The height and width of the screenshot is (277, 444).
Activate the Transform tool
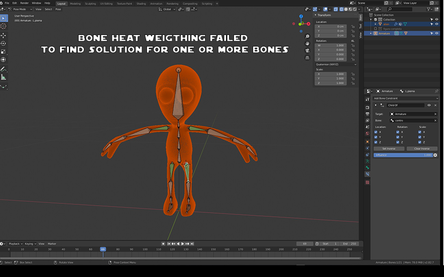click(4, 59)
